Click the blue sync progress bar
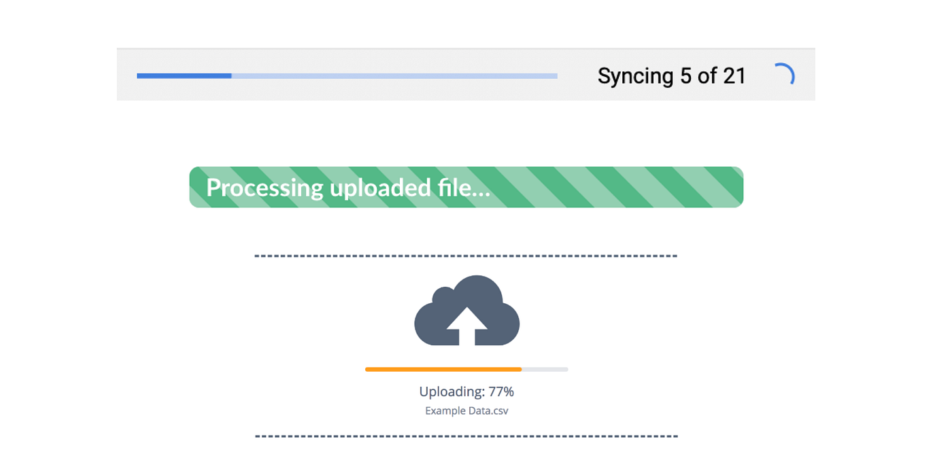The height and width of the screenshot is (469, 952). pos(184,75)
